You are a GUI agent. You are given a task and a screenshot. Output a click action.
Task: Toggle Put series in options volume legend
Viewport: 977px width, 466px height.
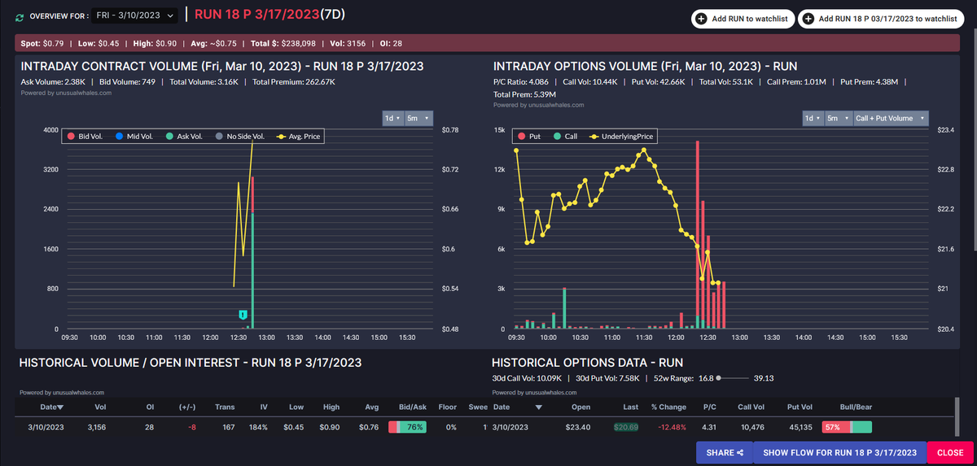528,137
